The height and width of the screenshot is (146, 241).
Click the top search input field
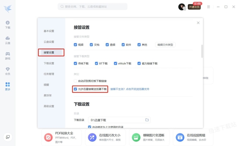pos(92,6)
